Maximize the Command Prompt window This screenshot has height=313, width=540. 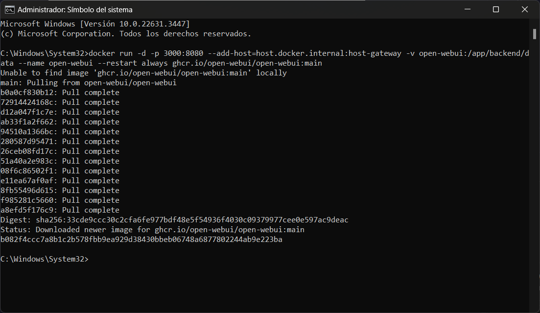(x=495, y=9)
